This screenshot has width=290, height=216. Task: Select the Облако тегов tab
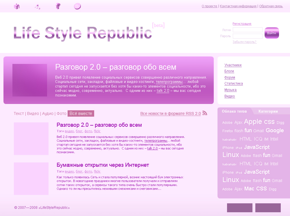coord(235,111)
